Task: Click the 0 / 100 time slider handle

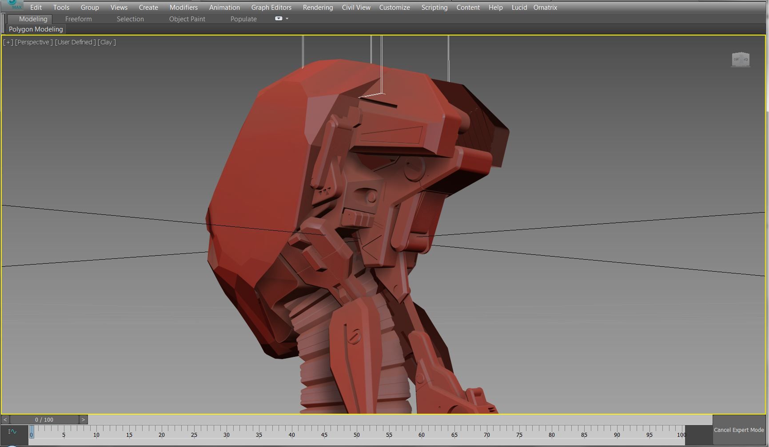Action: click(x=44, y=419)
